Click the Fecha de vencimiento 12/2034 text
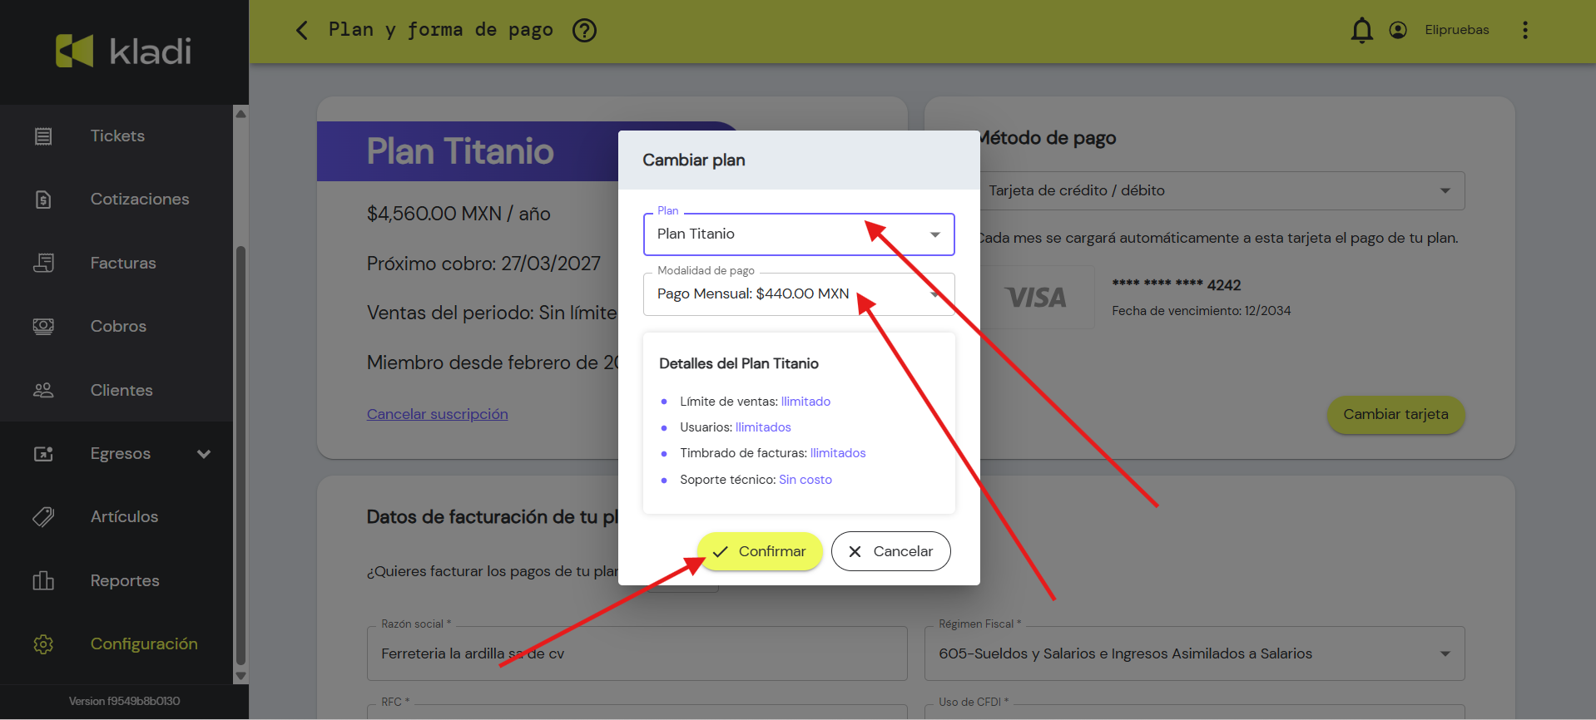 [1202, 311]
